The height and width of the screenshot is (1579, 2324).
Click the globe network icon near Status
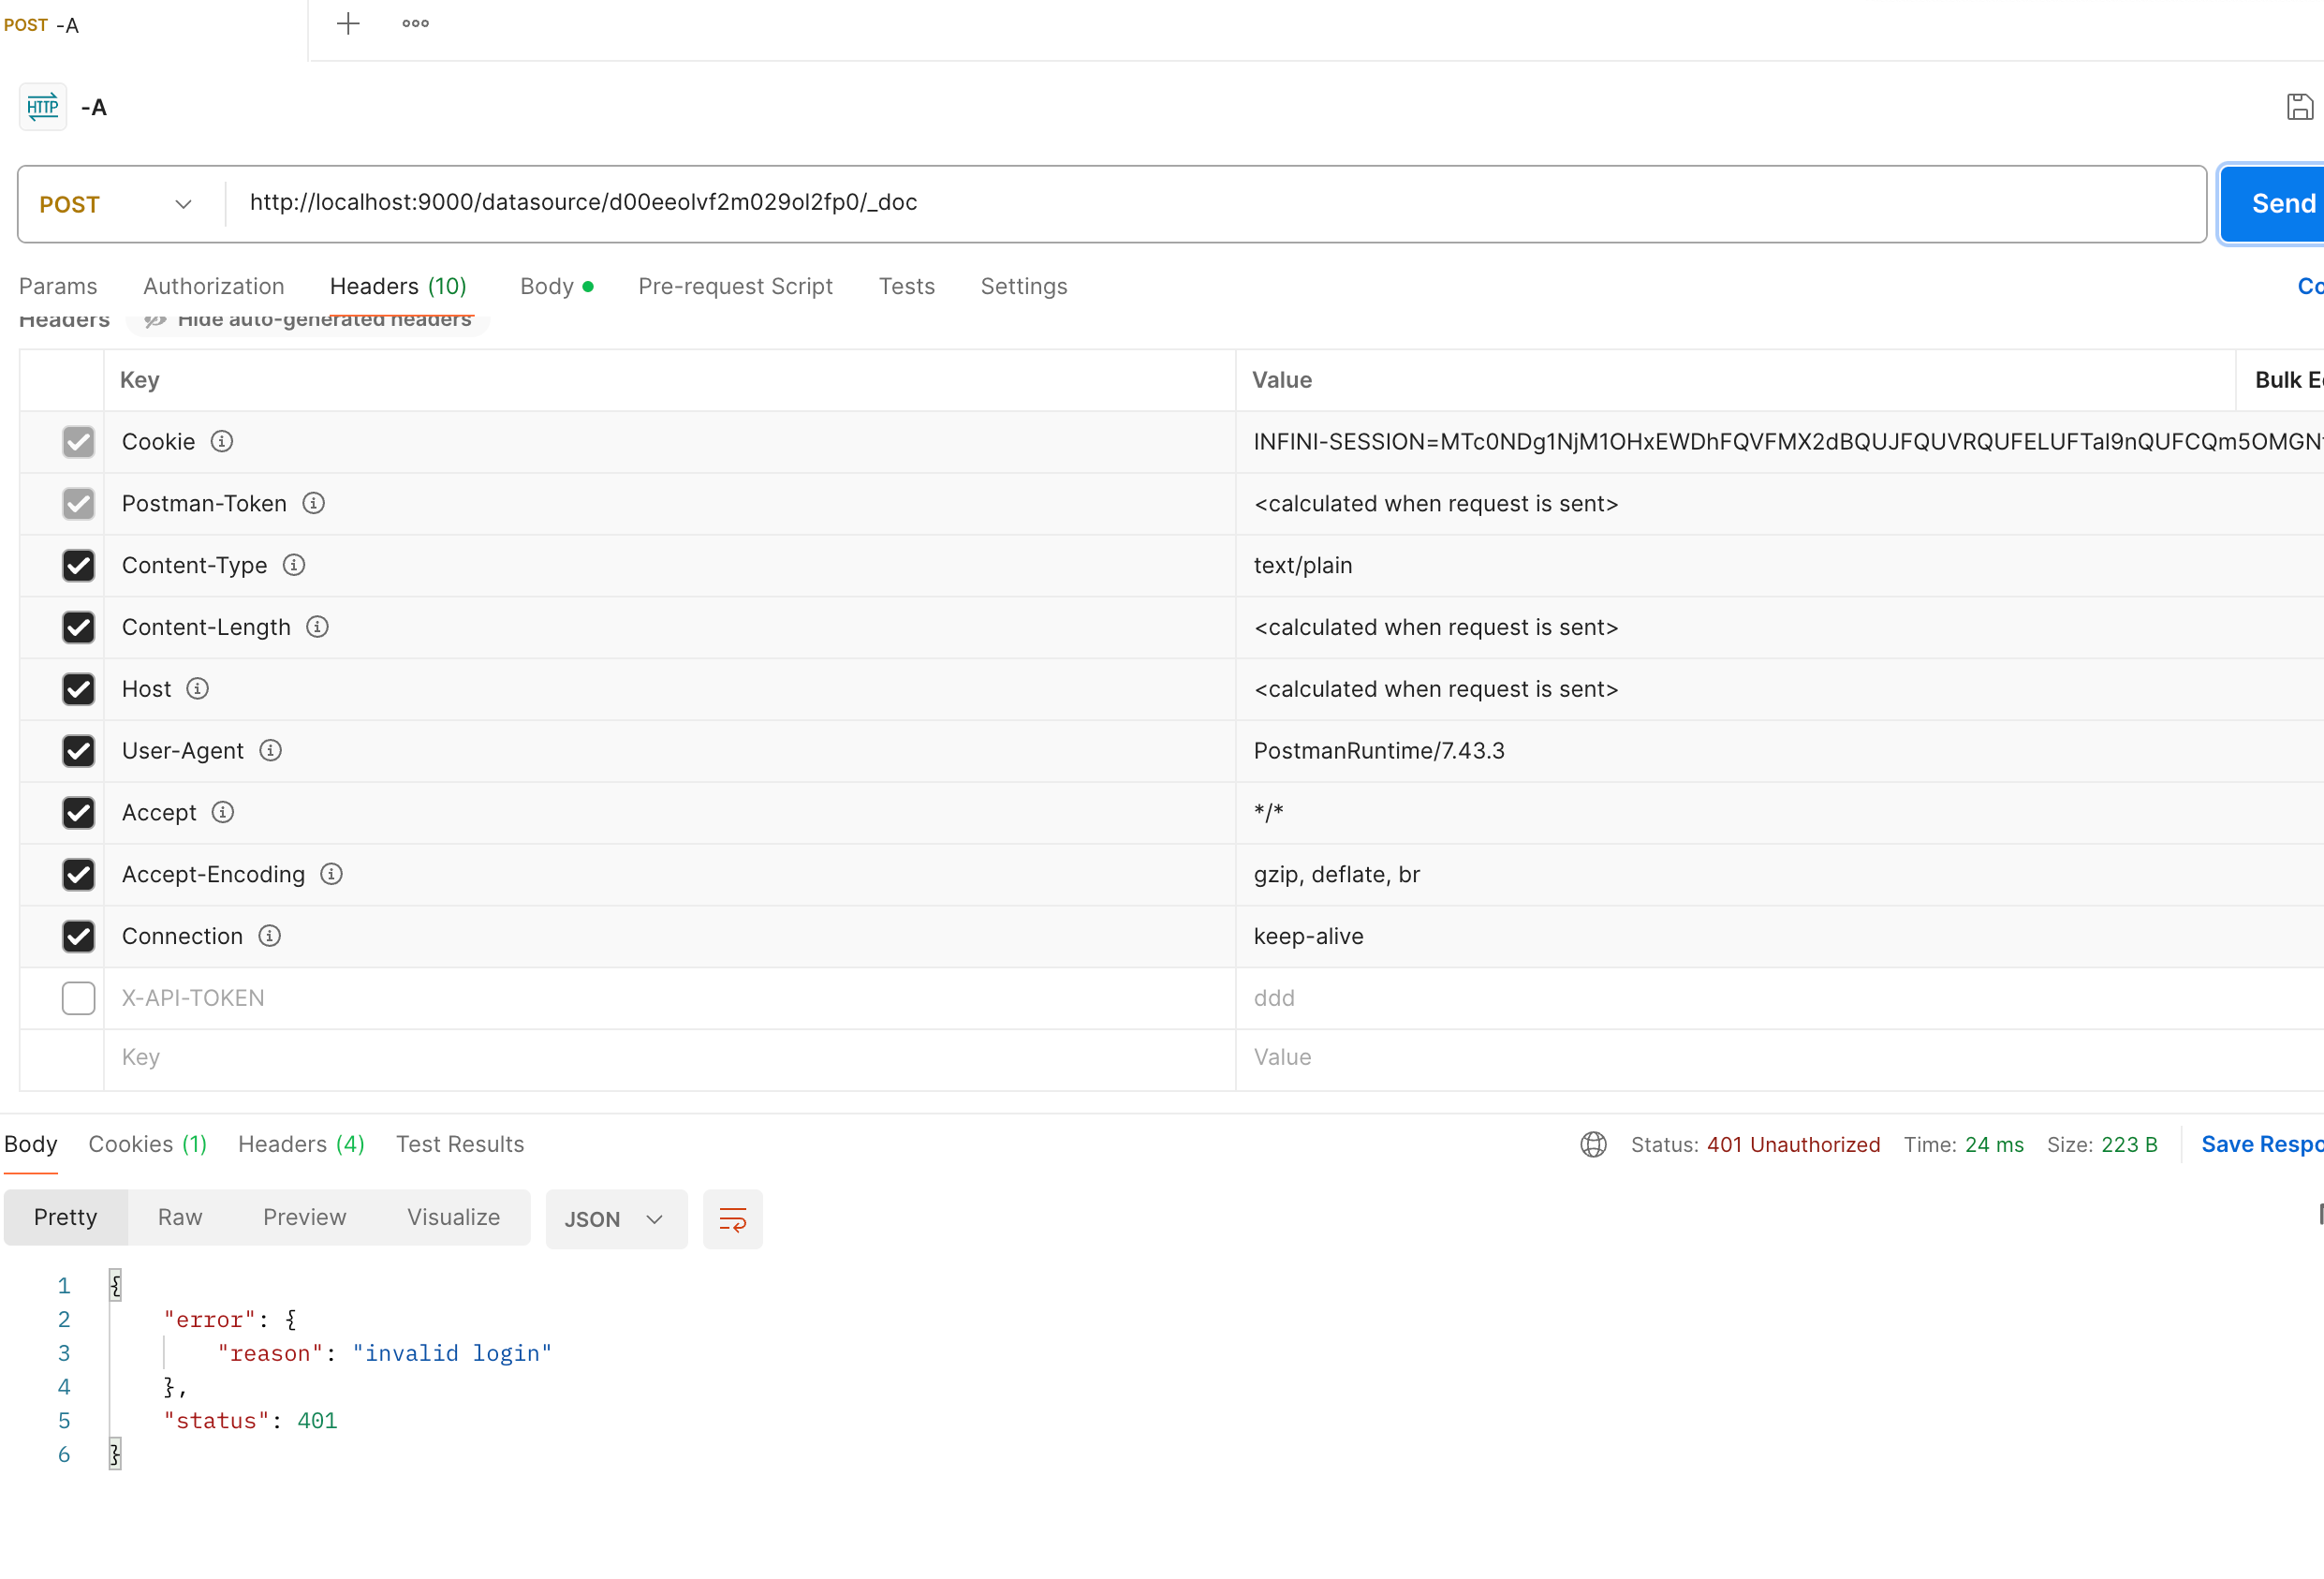point(1593,1144)
